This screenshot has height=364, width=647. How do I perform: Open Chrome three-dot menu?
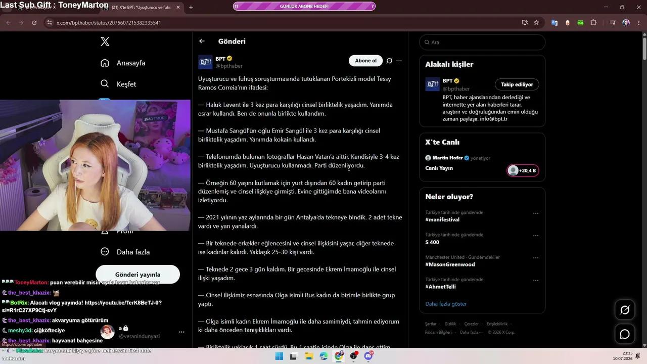coord(639,23)
